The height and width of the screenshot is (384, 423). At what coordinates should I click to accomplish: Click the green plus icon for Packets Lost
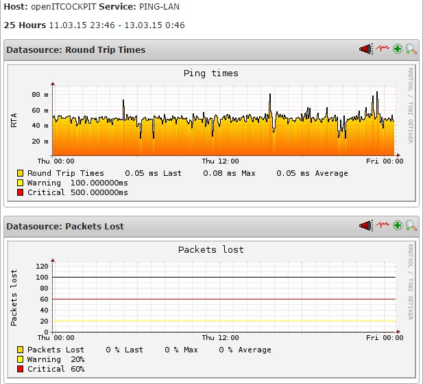click(x=398, y=225)
